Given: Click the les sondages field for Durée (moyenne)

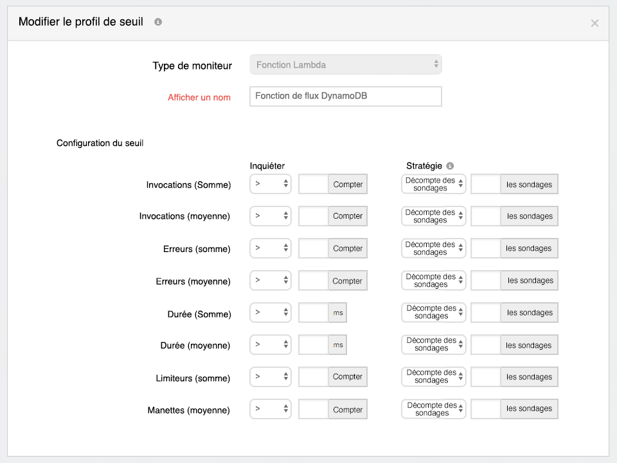Looking at the screenshot, I should (x=486, y=345).
